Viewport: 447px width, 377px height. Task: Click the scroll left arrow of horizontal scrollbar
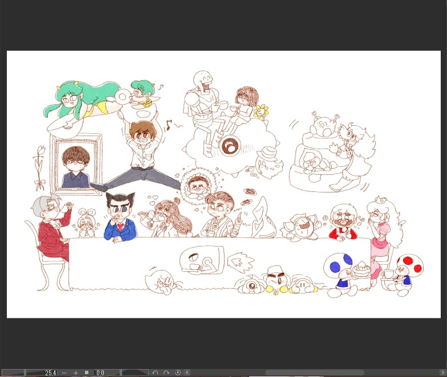(187, 372)
